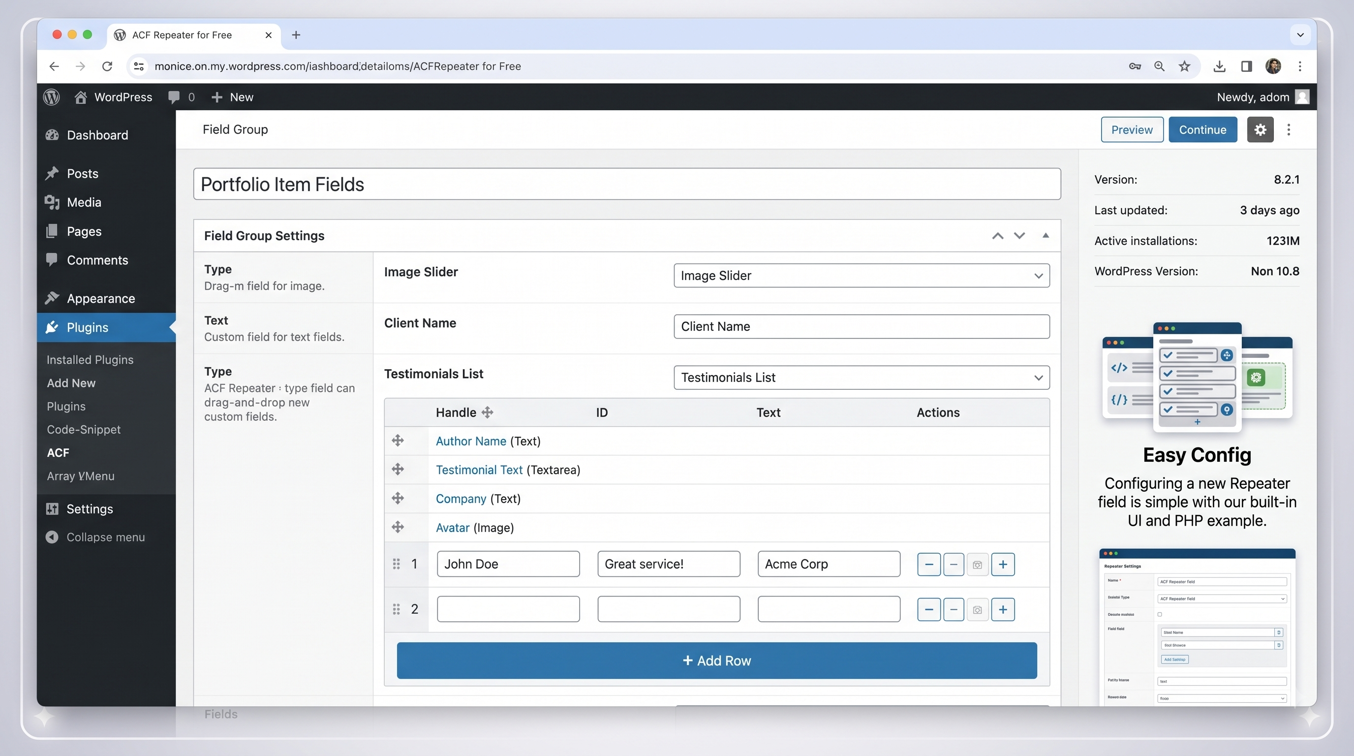
Task: Reload the page with the refresh icon
Action: pyautogui.click(x=107, y=66)
